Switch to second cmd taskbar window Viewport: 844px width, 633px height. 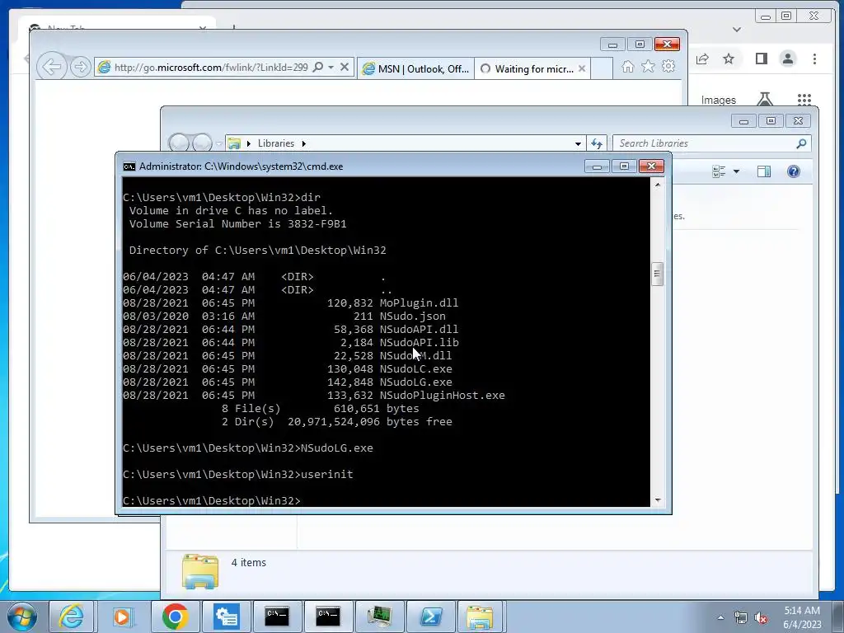(x=328, y=617)
